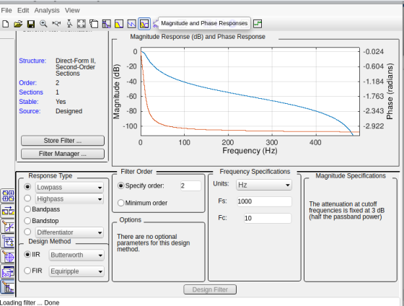Image resolution: width=404 pixels, height=306 pixels.
Task: Select the Specify order option
Action: (x=141, y=185)
